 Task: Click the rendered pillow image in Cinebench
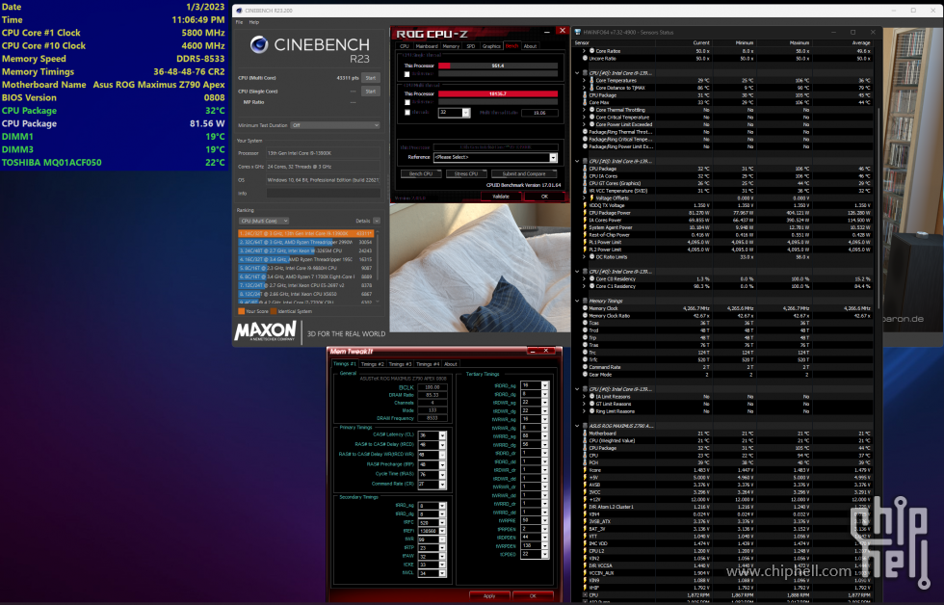click(480, 268)
